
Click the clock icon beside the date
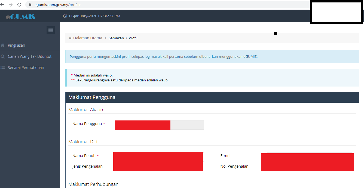[65, 16]
